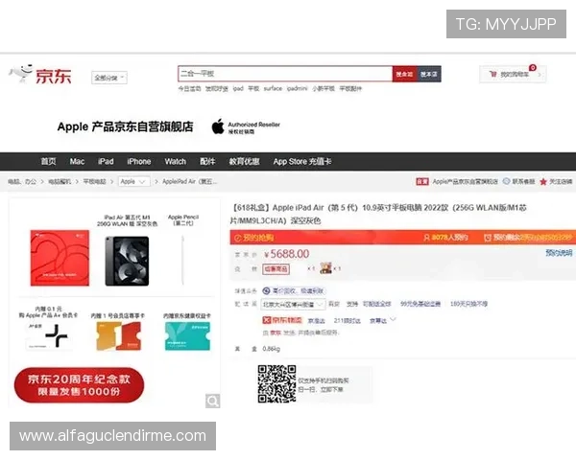The image size is (576, 460).
Task: Click the trade-in recycle circle icon
Action: point(266,291)
